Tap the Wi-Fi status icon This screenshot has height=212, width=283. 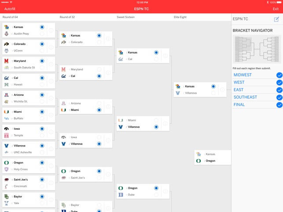(11, 2)
